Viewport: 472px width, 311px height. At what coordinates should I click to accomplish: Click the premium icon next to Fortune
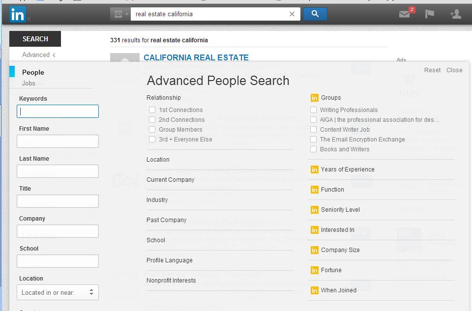[314, 270]
